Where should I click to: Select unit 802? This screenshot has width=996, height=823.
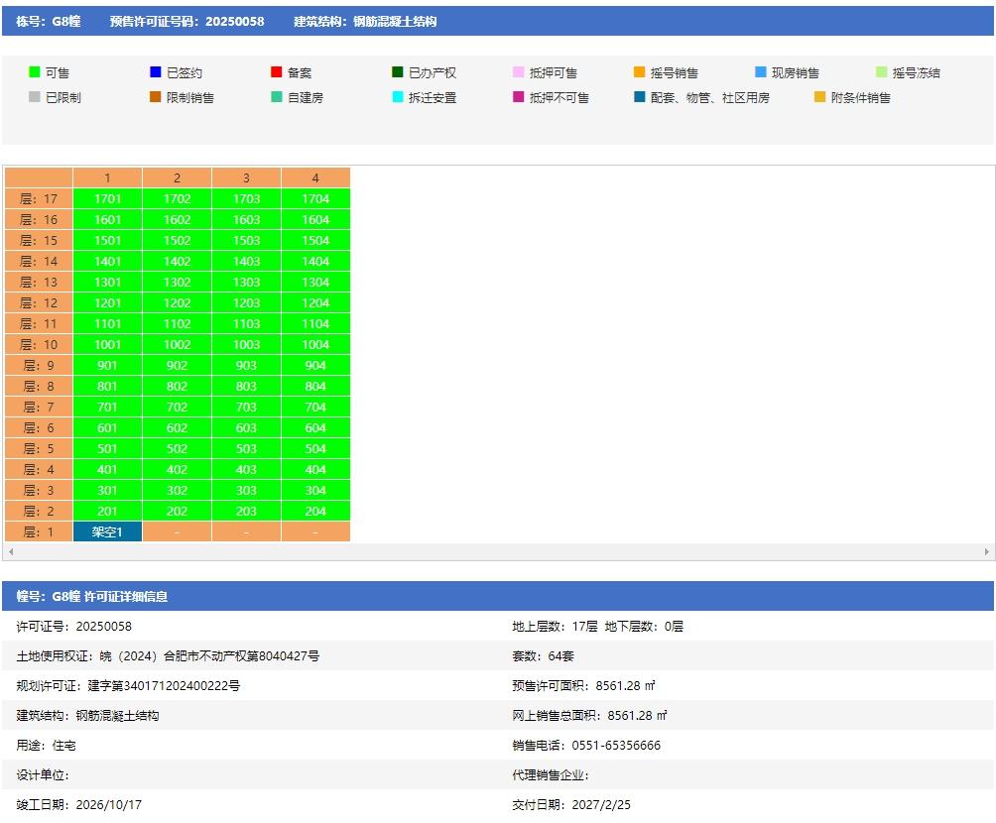pos(177,386)
